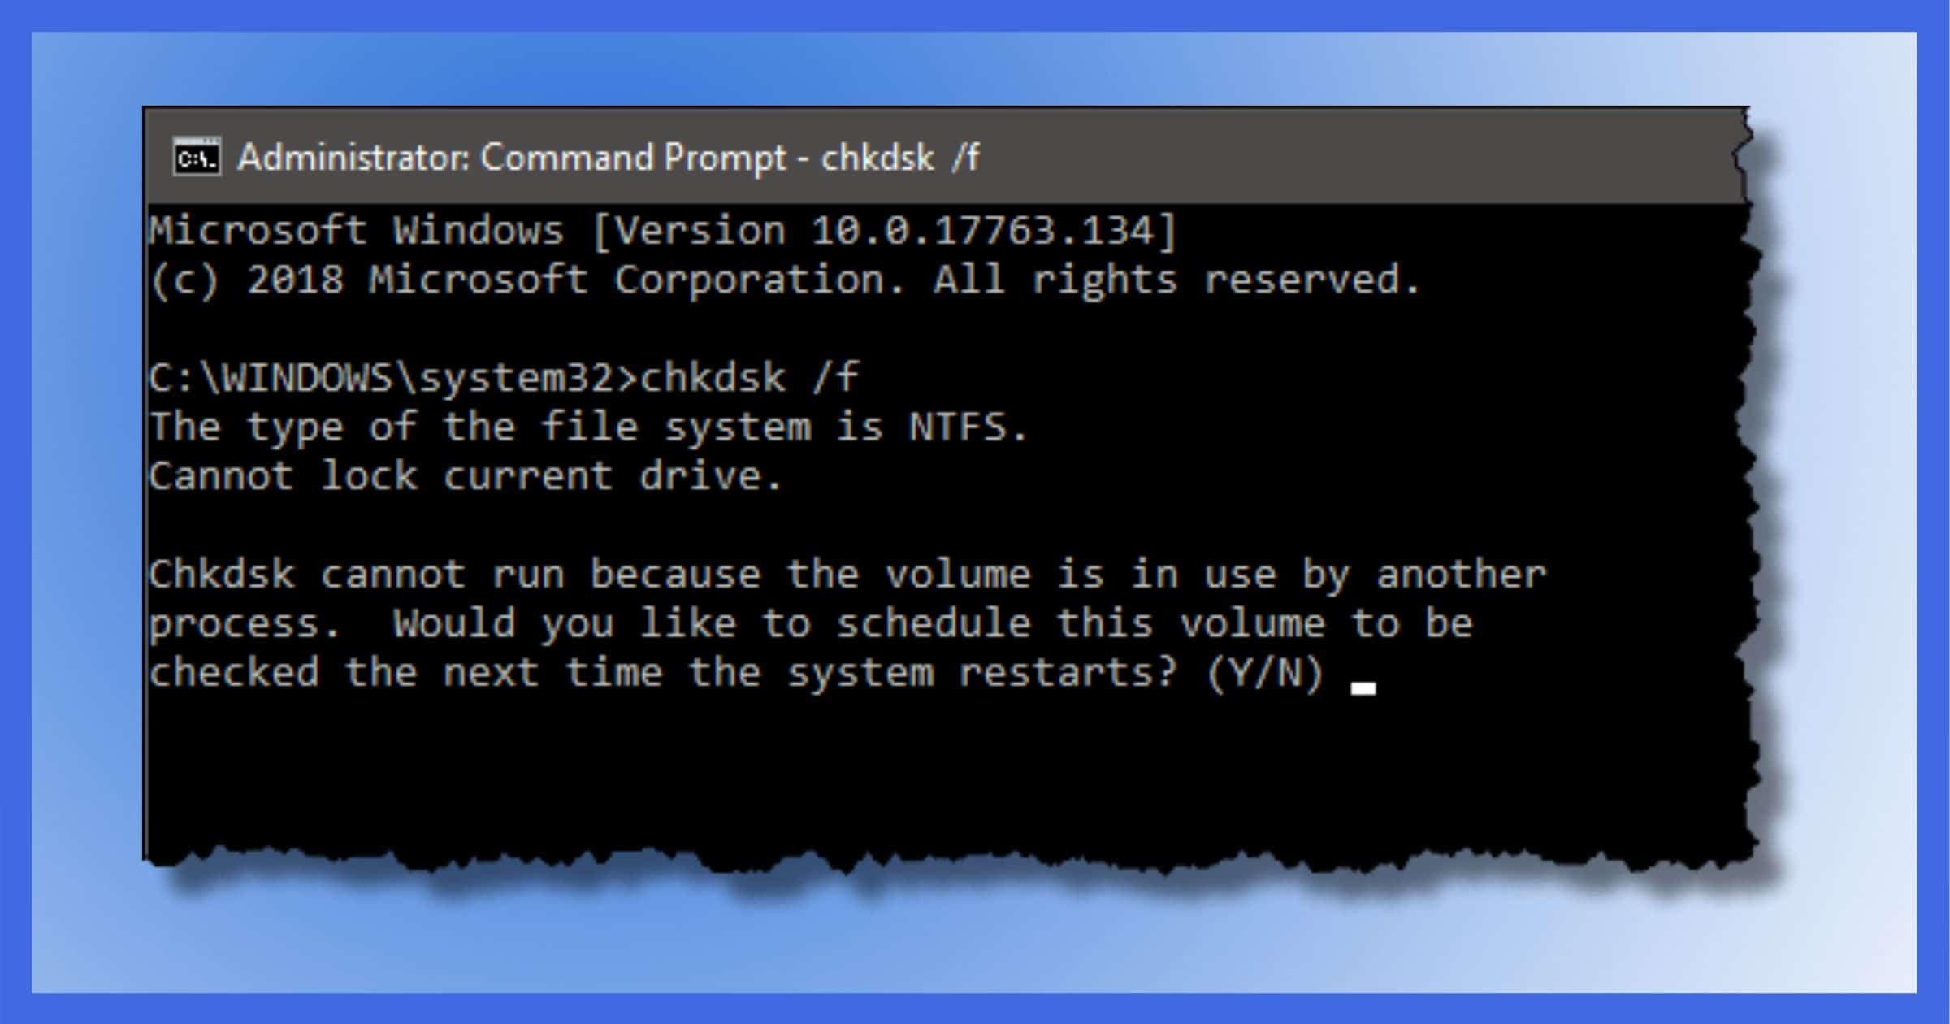Image resolution: width=1950 pixels, height=1024 pixels.
Task: Select the 'Microsoft Windows' word in first line
Action: pos(356,231)
